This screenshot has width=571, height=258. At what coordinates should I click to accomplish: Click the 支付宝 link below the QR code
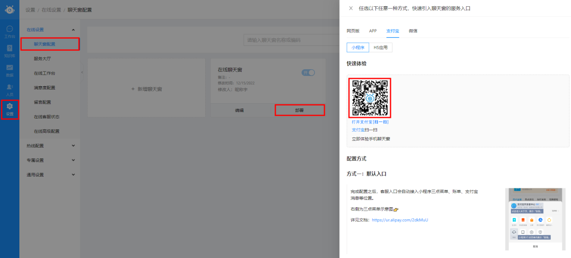coord(358,130)
